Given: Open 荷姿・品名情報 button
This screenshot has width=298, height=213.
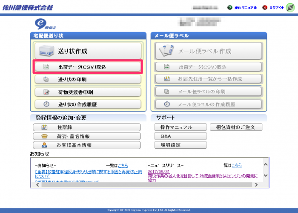Looking at the screenshot, I should [87, 136].
